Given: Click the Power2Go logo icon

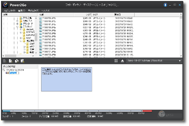Looking at the screenshot, I should (x=5, y=5).
